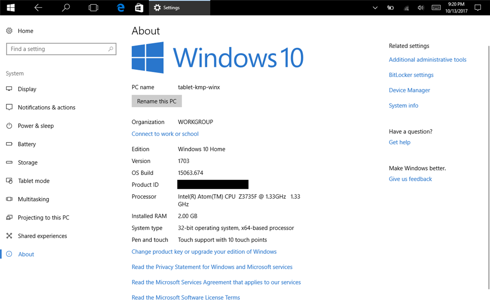Click the Version value 1703

pos(183,161)
